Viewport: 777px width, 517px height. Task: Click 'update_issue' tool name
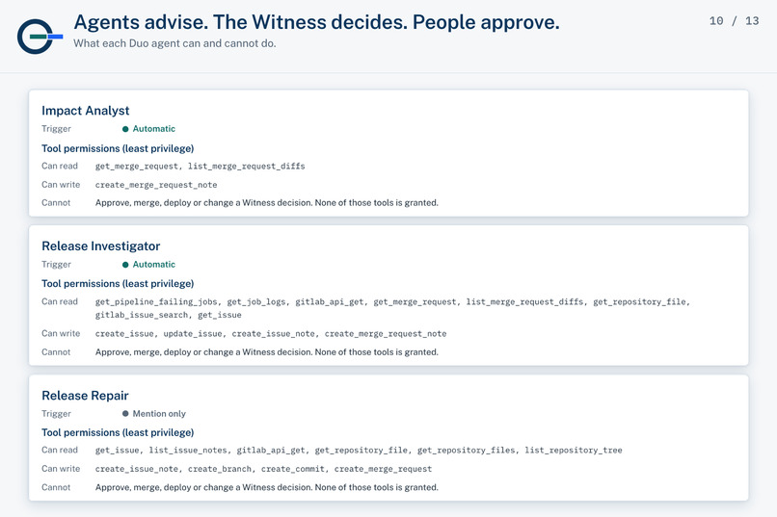click(193, 334)
